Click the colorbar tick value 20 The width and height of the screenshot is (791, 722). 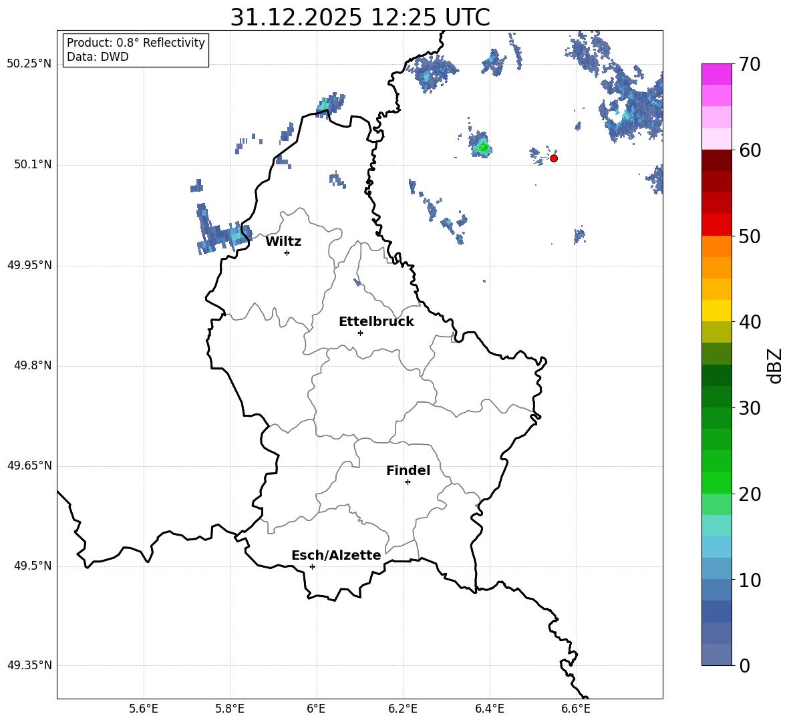pos(750,494)
